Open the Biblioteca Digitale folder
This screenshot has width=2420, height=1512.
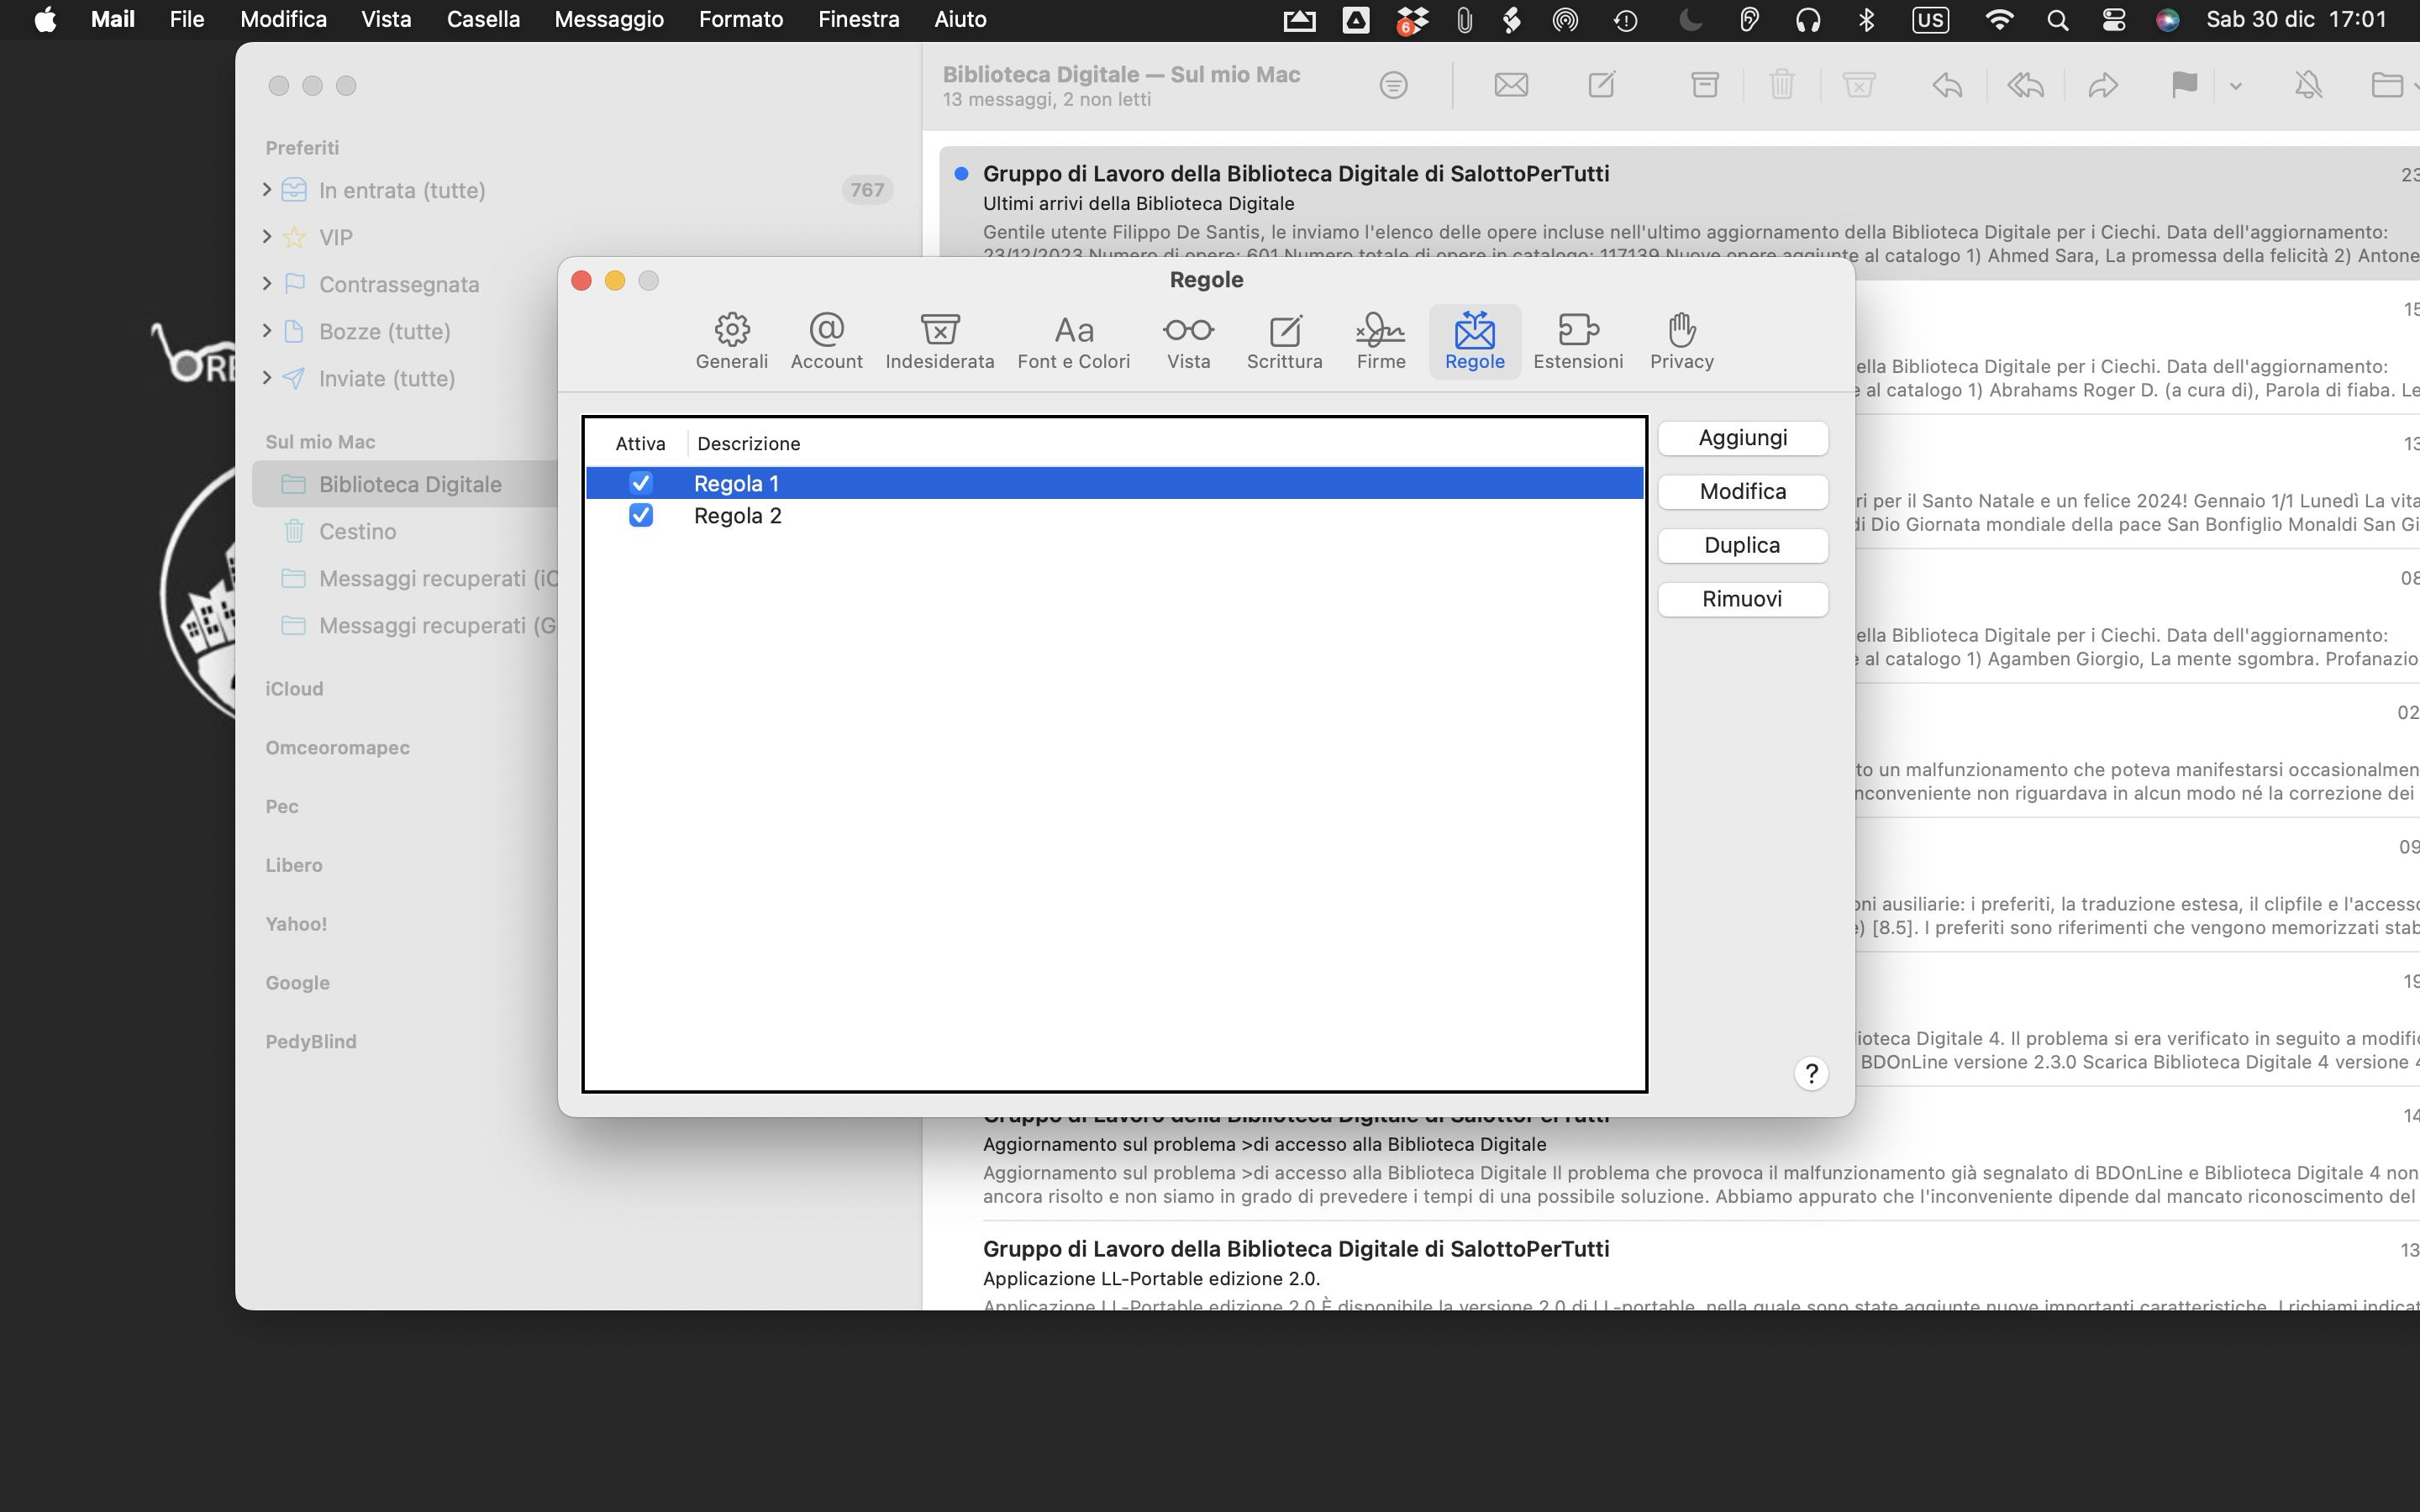pos(410,484)
